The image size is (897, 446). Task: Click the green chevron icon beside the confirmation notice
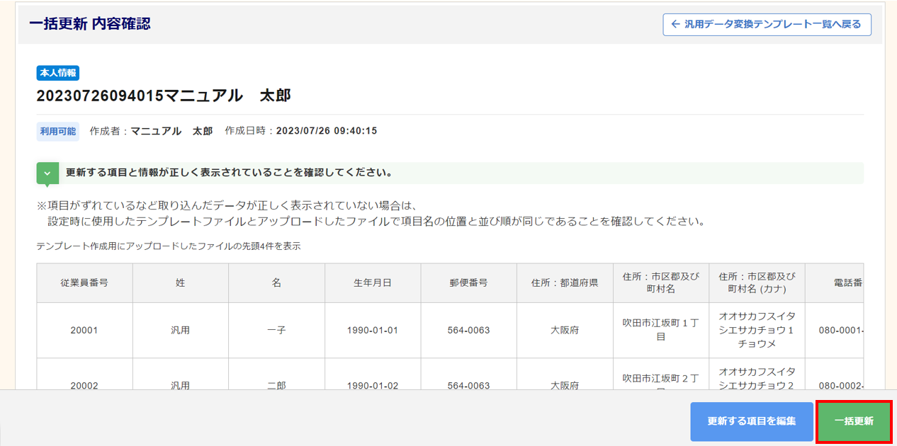(x=47, y=173)
